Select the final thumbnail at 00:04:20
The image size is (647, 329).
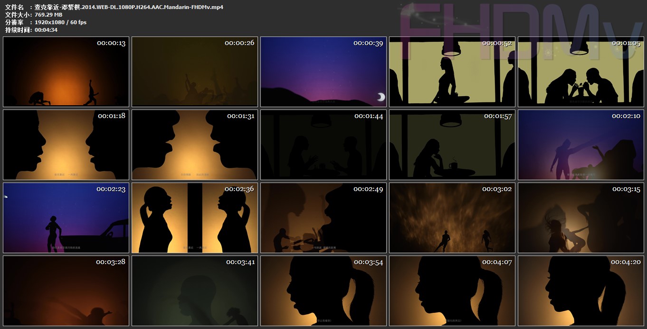pyautogui.click(x=581, y=291)
